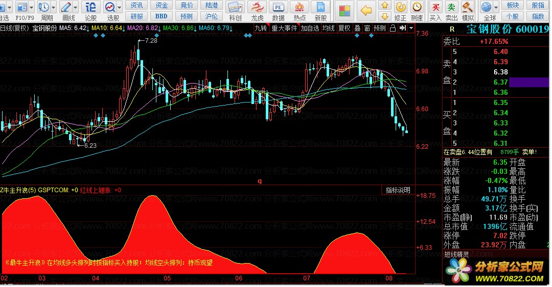This screenshot has height=287, width=552.
Task: Go back with the left arrow icon
Action: (366, 11)
